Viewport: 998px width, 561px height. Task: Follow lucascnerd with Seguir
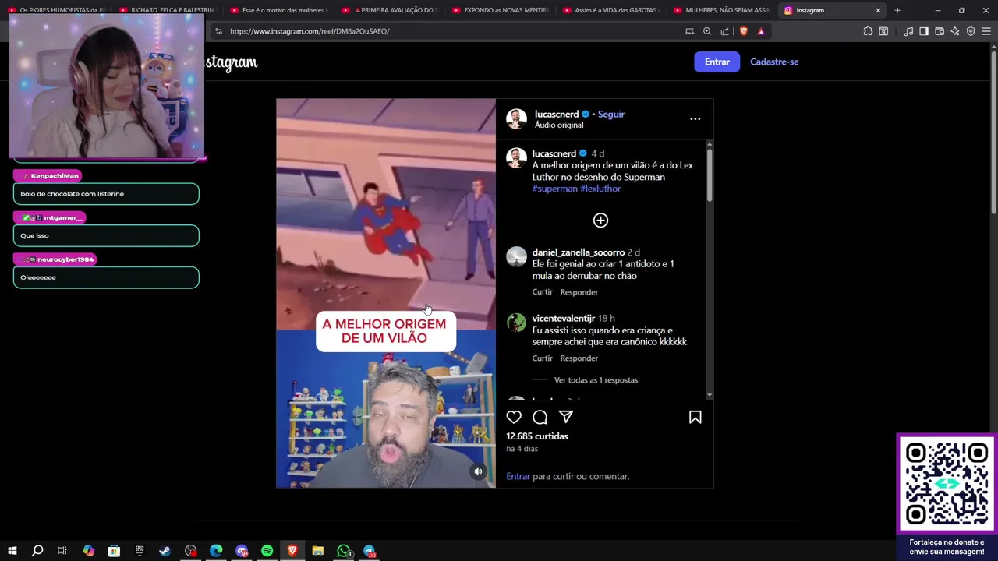[x=611, y=114]
